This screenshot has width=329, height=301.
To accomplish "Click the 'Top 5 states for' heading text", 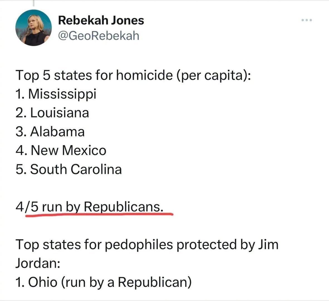I will (64, 76).
